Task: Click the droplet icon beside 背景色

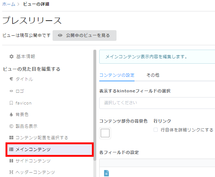Action: (x=11, y=114)
